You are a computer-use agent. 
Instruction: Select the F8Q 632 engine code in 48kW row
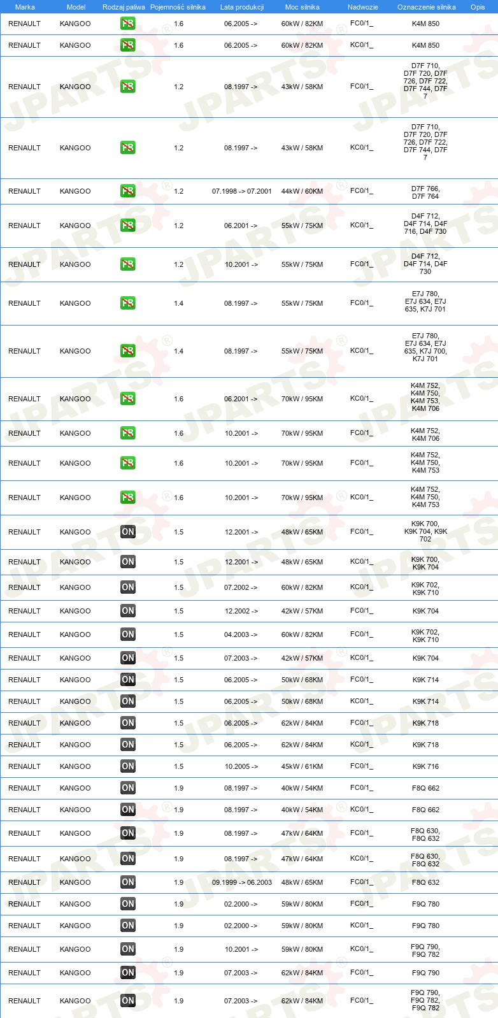point(425,882)
